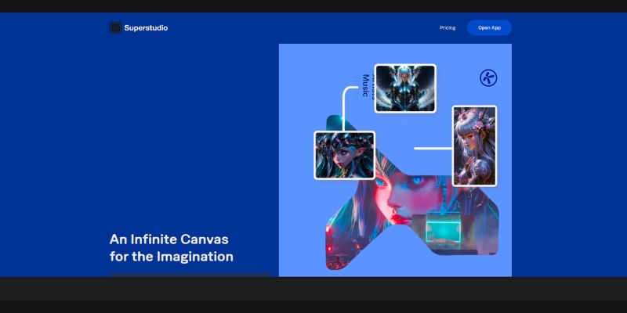This screenshot has width=627, height=313.
Task: Click the Superstudio brand name
Action: tap(146, 28)
